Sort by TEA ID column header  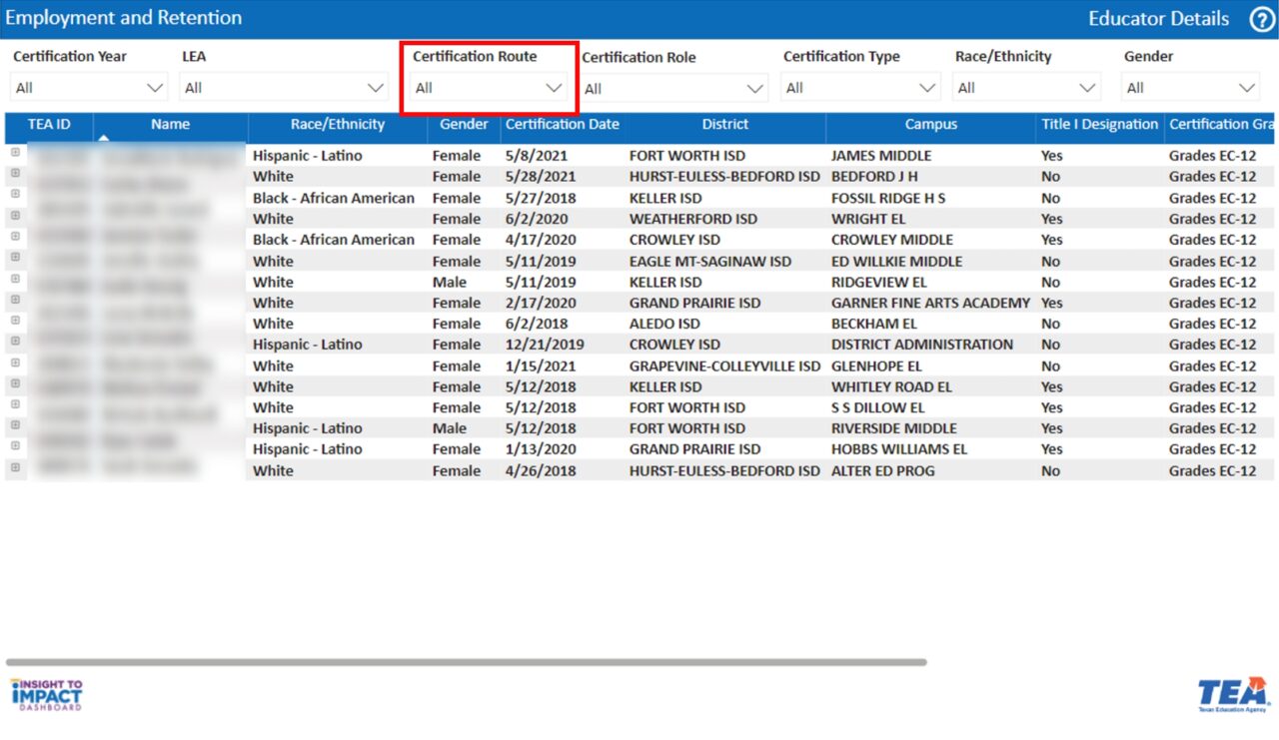tap(49, 125)
